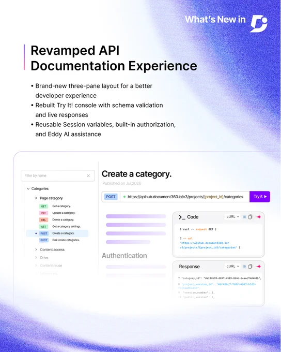Open 'Get a category settings.' endpoint
The height and width of the screenshot is (352, 281).
pyautogui.click(x=60, y=227)
